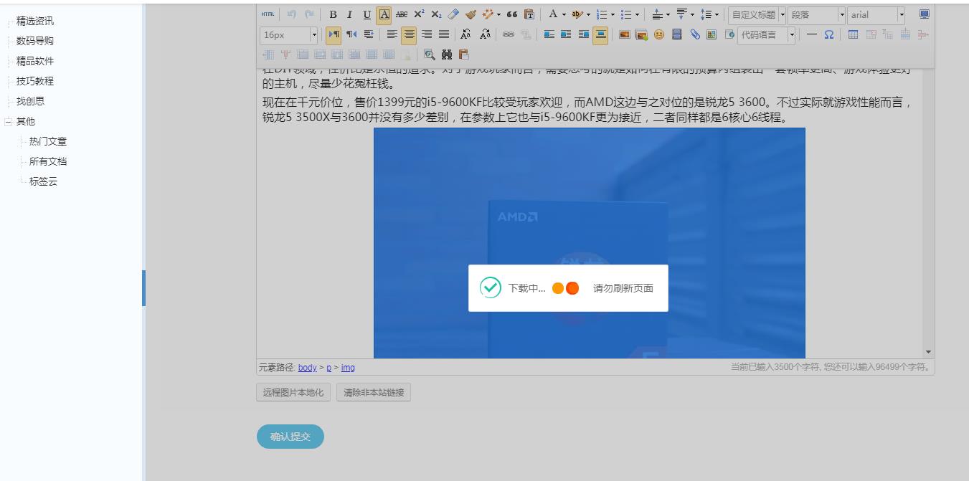The width and height of the screenshot is (969, 481).
Task: Open paragraph bottom spacing dropdown
Action: tap(692, 14)
